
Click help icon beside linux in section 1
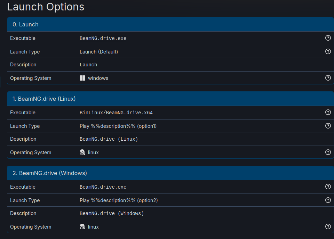tap(328, 152)
